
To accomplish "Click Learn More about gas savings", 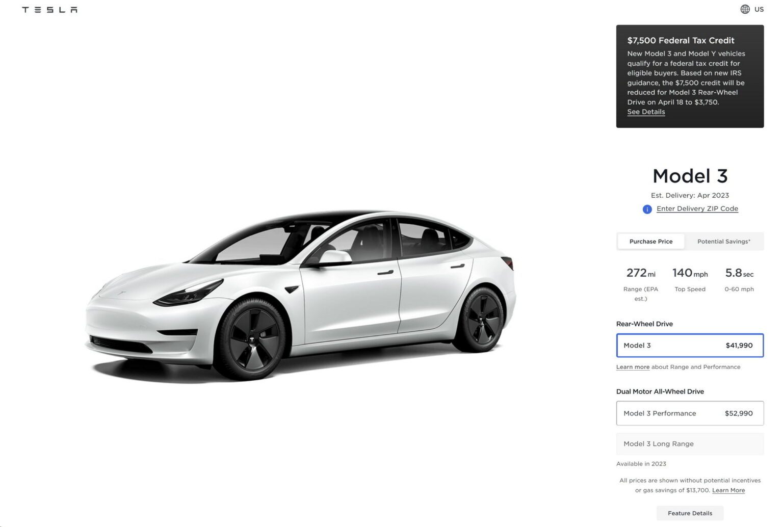I will point(728,490).
